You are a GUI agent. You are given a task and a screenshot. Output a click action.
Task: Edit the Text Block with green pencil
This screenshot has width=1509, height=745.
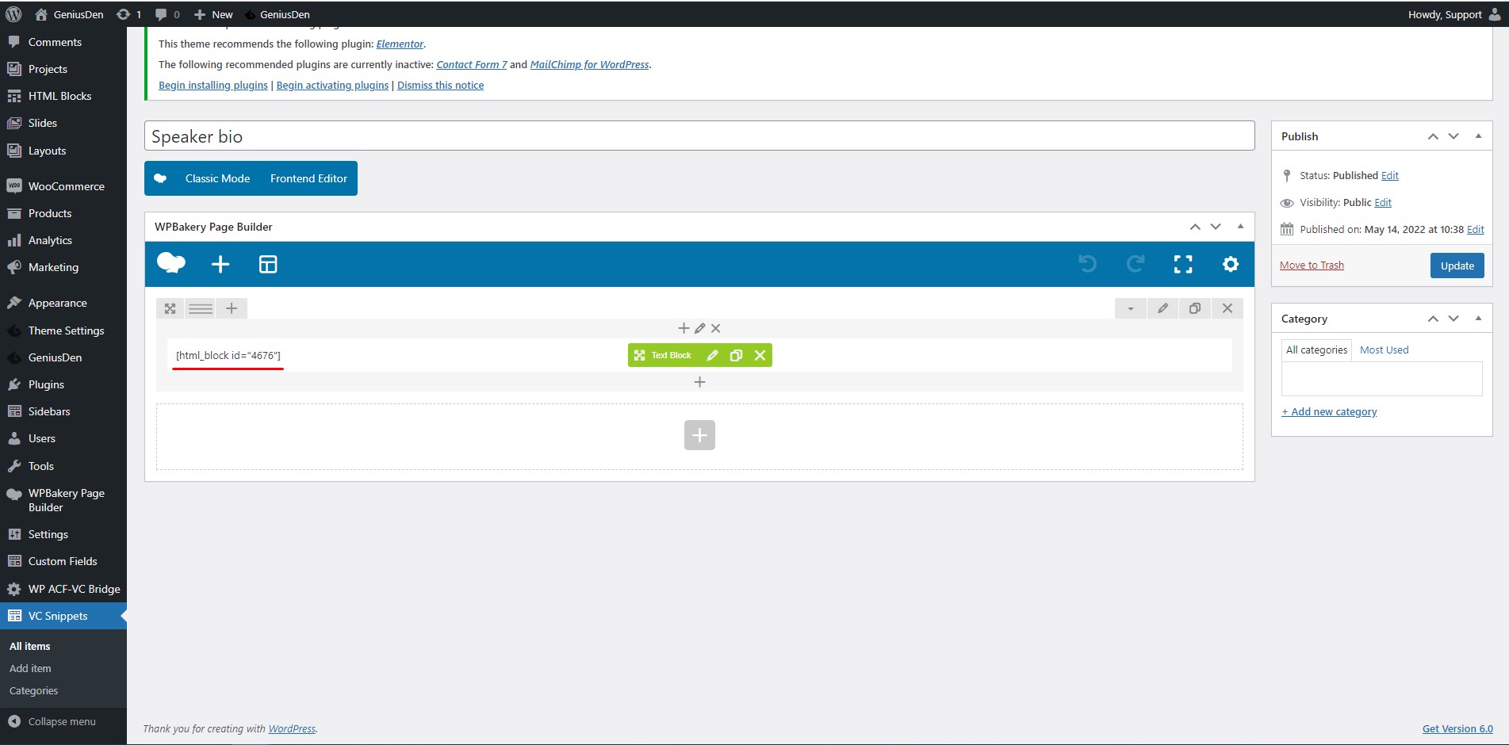pyautogui.click(x=712, y=355)
